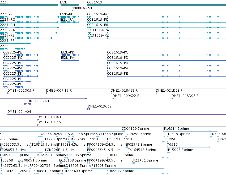
Task: Click the 513958 EST label
Action: pyautogui.click(x=170, y=139)
